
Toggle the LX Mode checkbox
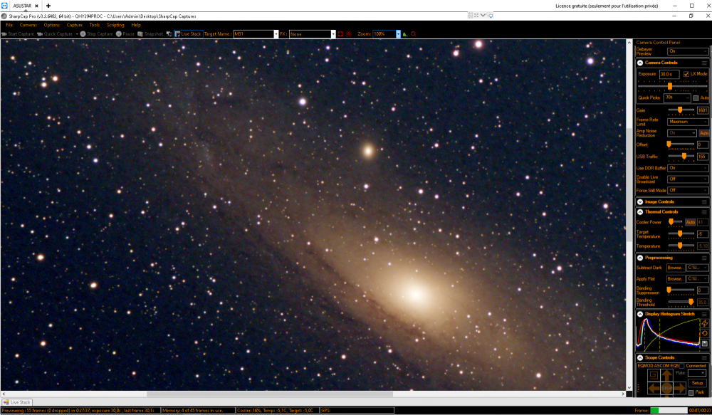pyautogui.click(x=686, y=74)
